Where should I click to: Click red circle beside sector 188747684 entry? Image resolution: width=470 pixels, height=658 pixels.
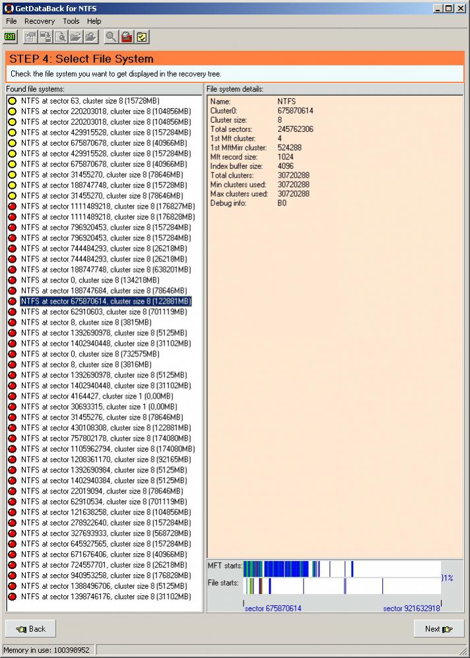(x=12, y=290)
